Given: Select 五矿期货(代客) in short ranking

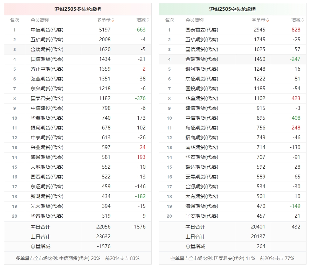Looking at the screenshot, I should pyautogui.click(x=202, y=40).
